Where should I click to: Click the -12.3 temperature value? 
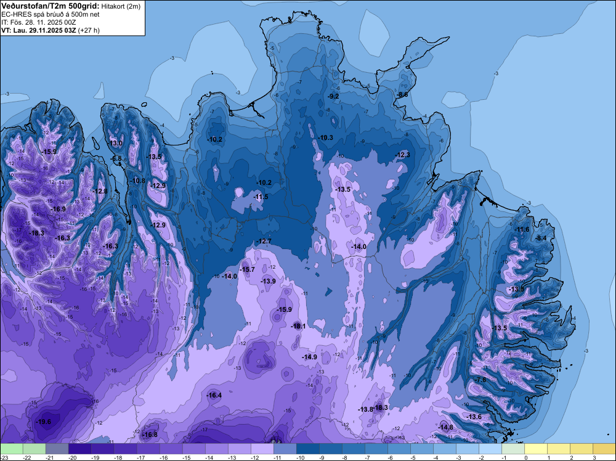[403, 155]
